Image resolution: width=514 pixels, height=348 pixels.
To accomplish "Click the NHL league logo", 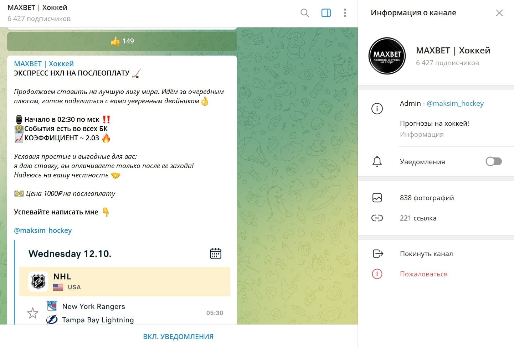I will (38, 281).
